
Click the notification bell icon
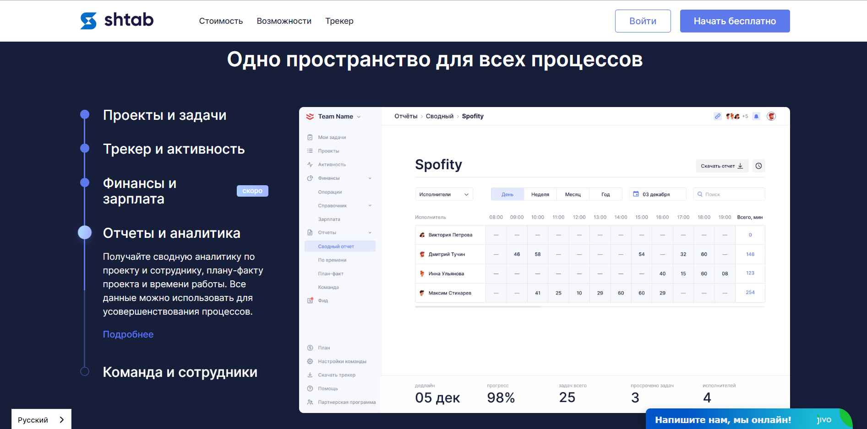(756, 116)
